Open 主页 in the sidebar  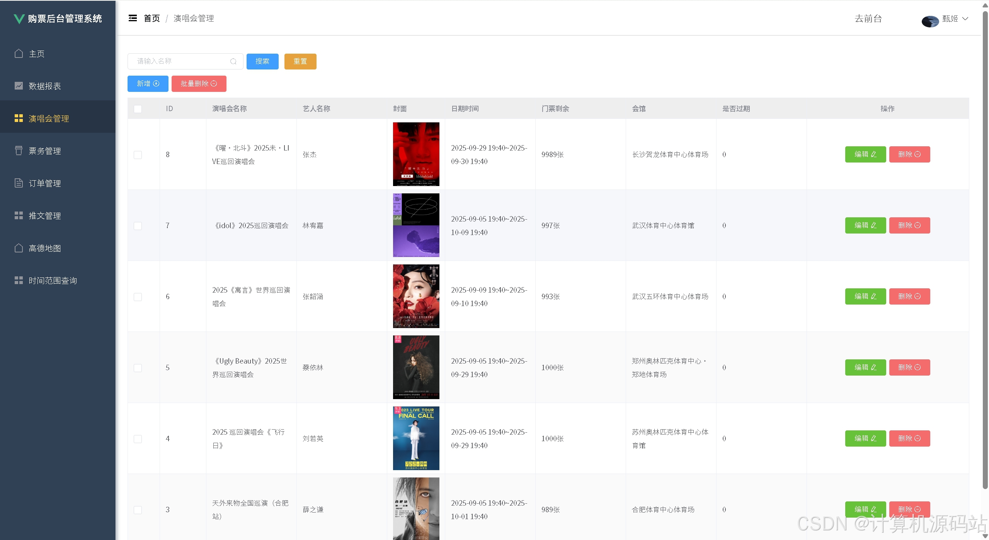pyautogui.click(x=58, y=54)
